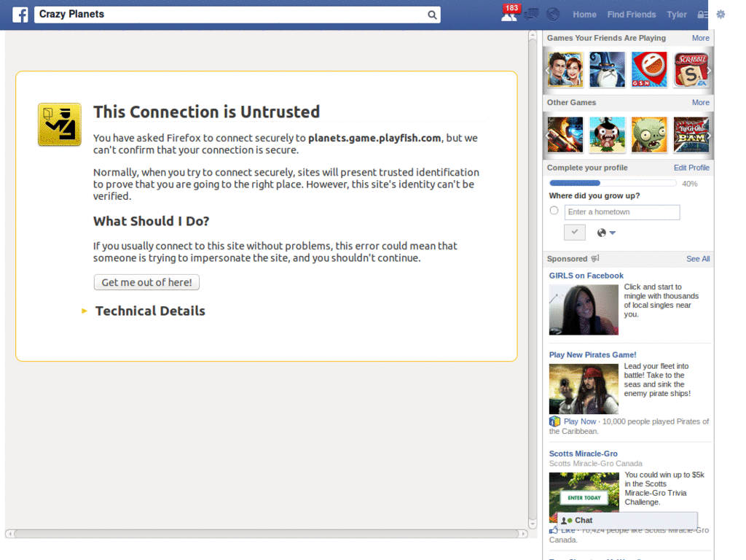Click See All sponsored link
The height and width of the screenshot is (560, 746).
click(697, 259)
